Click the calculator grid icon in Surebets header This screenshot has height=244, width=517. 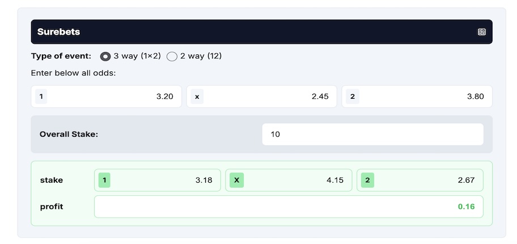point(481,32)
